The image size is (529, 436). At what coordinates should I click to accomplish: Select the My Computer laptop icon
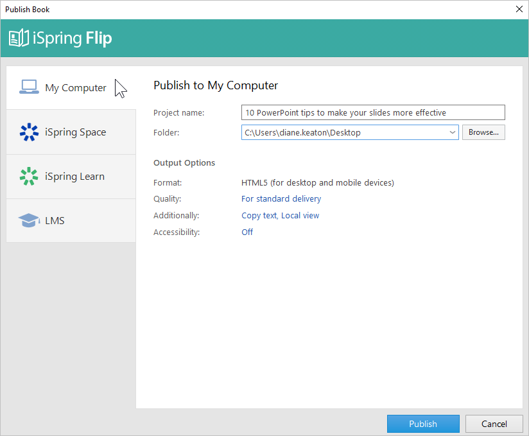click(x=29, y=87)
